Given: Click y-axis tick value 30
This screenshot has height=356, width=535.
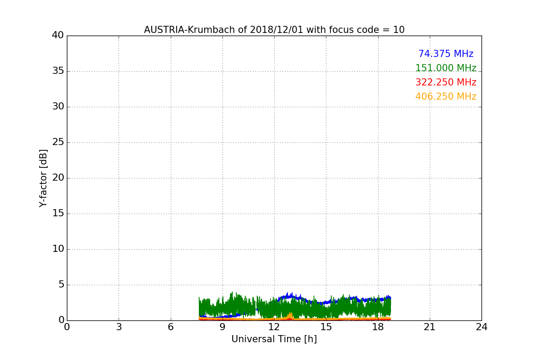Looking at the screenshot, I should [58, 107].
